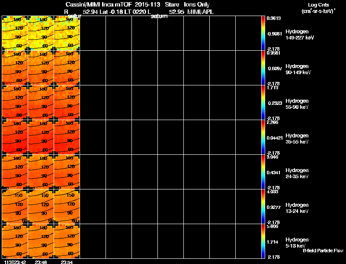Click the '4.033' color scale value
Image resolution: width=346 pixels, height=264 pixels.
[272, 192]
